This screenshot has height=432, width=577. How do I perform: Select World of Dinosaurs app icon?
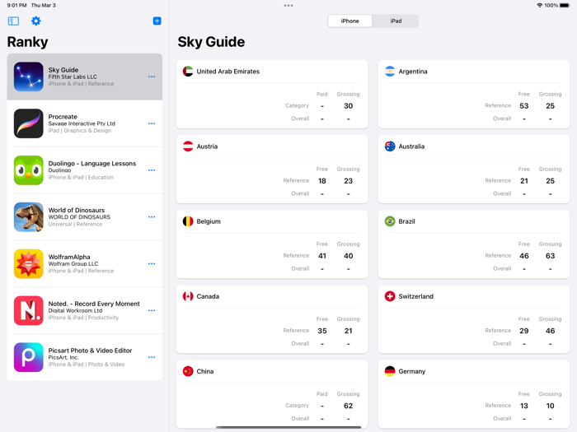click(28, 217)
